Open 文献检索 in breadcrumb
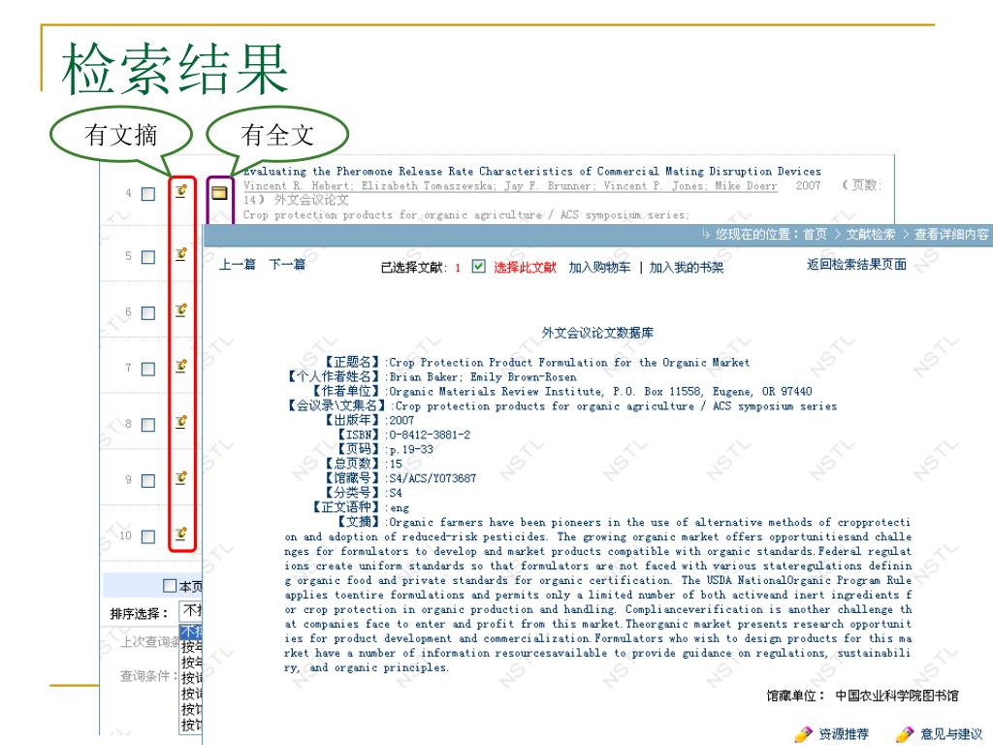Image resolution: width=993 pixels, height=745 pixels. [x=871, y=235]
